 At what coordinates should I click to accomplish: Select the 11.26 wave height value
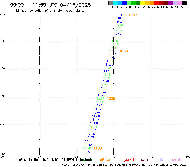86,152
